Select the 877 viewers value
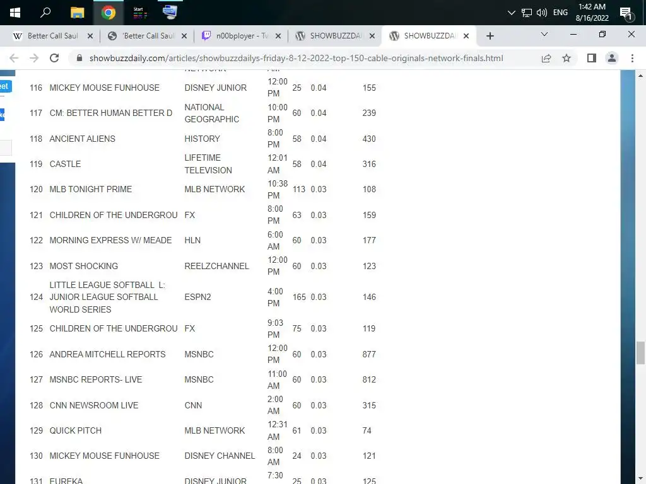The image size is (646, 484). tap(369, 354)
